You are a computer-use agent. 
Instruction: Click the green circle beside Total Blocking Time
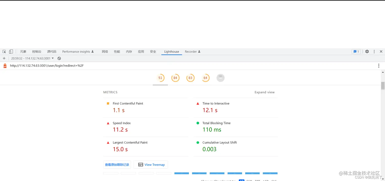click(x=198, y=123)
